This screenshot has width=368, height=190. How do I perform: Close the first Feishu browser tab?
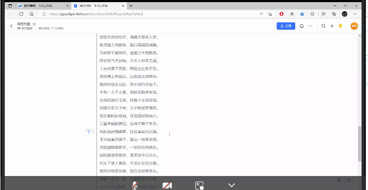coord(67,6)
